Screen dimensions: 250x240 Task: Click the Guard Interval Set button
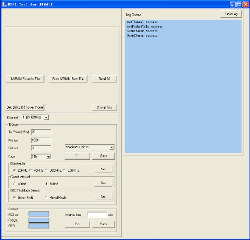click(103, 183)
